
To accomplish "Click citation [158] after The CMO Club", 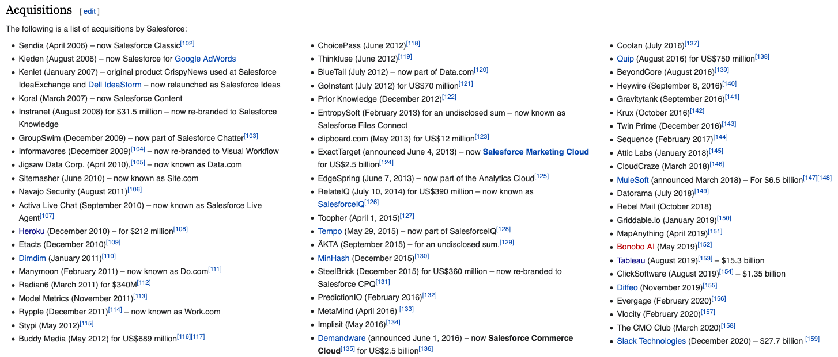I will (728, 325).
